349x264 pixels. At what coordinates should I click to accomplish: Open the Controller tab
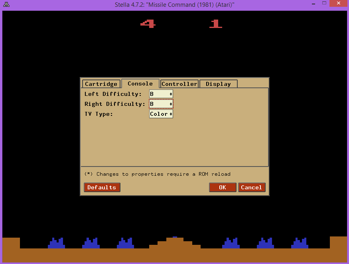point(179,84)
